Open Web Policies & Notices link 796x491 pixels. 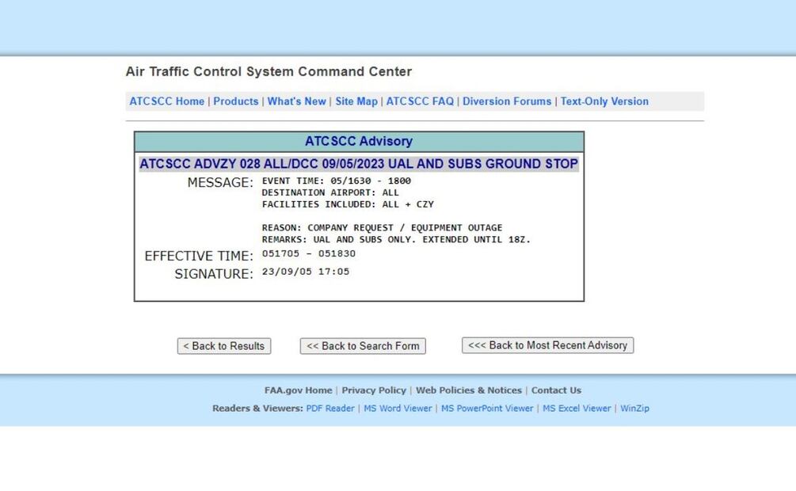coord(469,390)
